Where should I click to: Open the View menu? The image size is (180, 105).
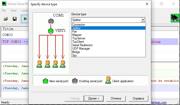point(14,10)
